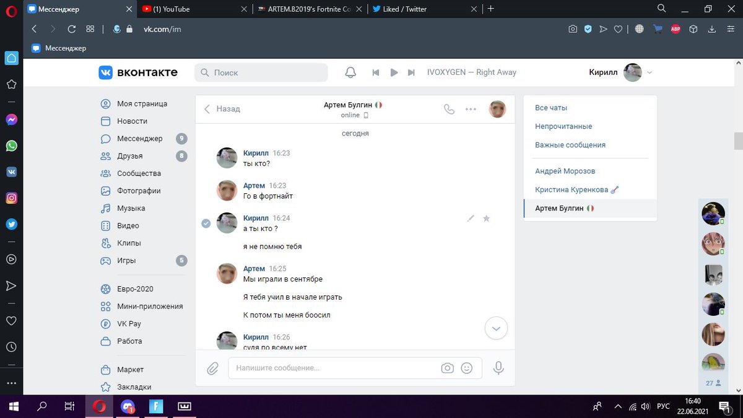Open the AdBlock Plus ABP extension

pos(675,29)
